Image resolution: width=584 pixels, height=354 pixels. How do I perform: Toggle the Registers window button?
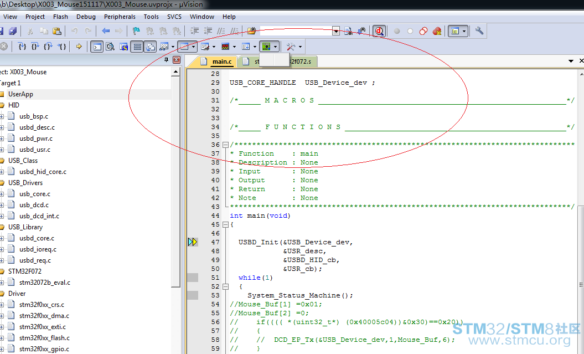click(137, 47)
